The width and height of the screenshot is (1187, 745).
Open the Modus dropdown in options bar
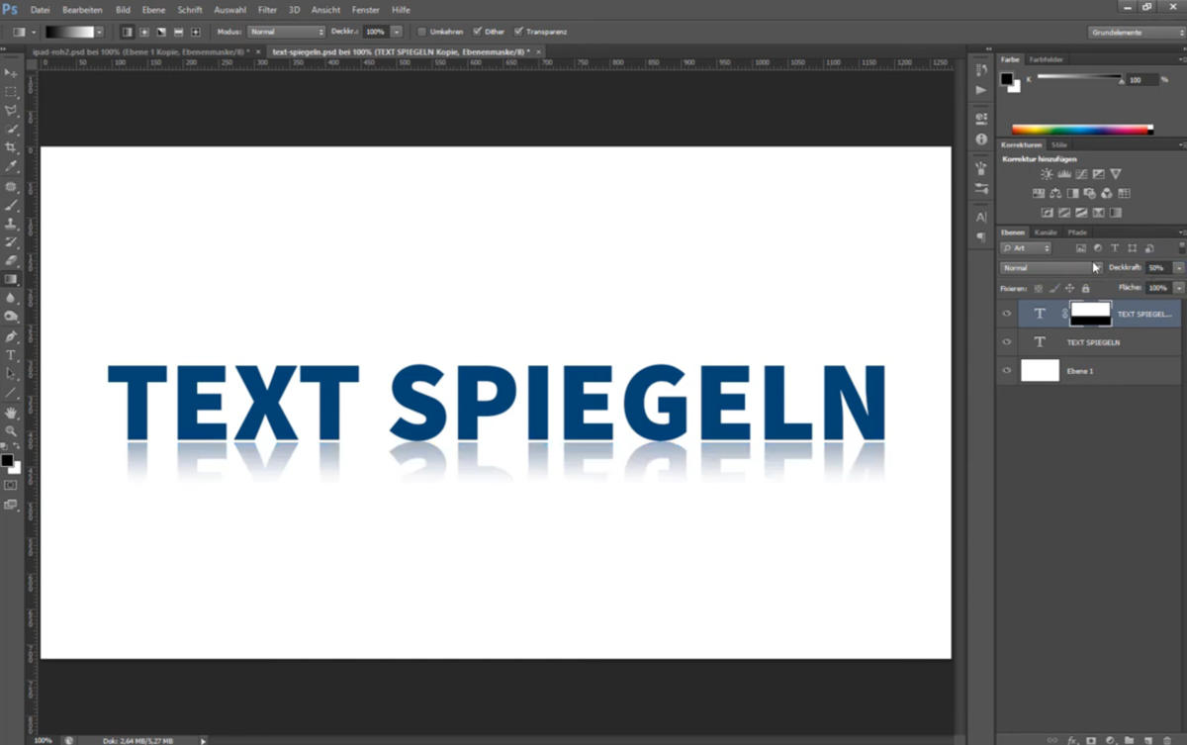(x=287, y=31)
